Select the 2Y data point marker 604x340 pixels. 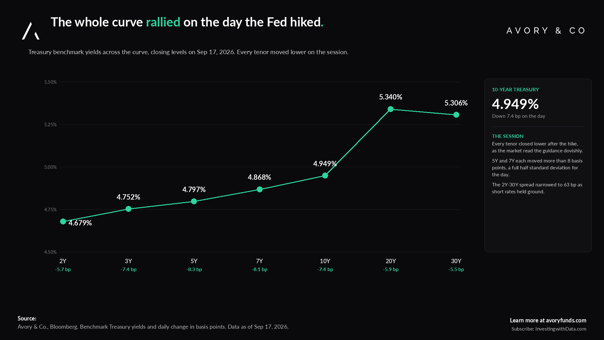[63, 222]
